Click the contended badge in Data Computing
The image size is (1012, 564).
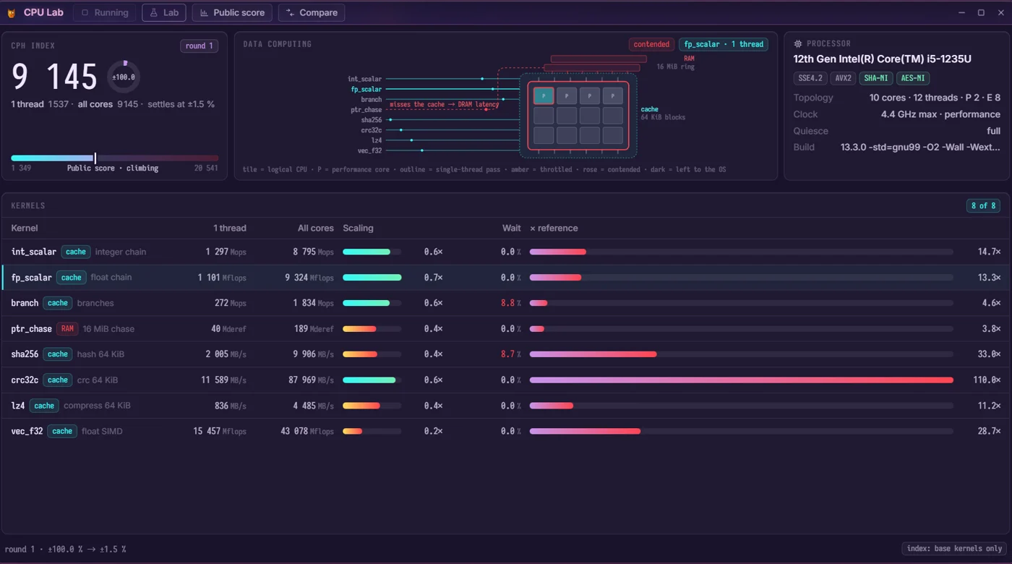651,44
